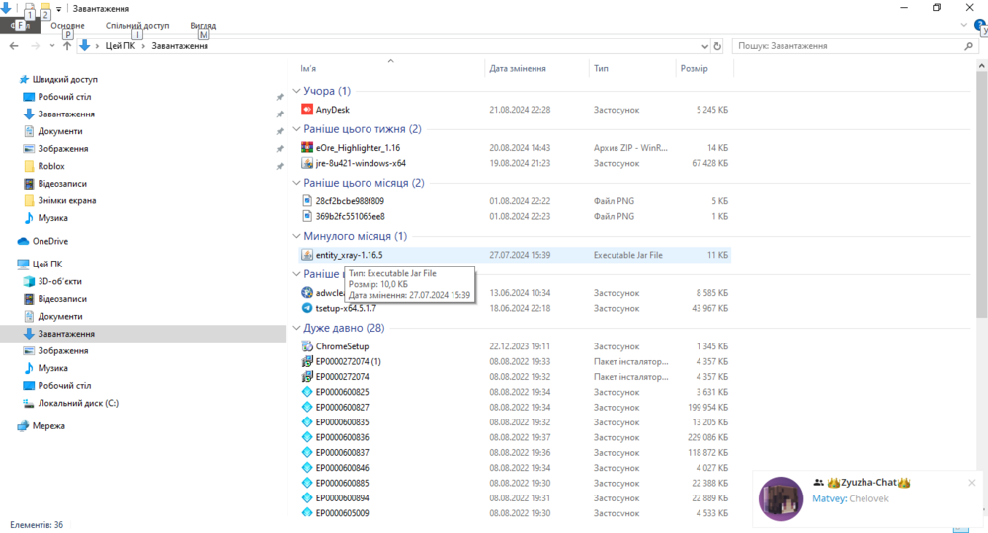
Task: Collapse the Минулого місяця (1) group
Action: 296,236
